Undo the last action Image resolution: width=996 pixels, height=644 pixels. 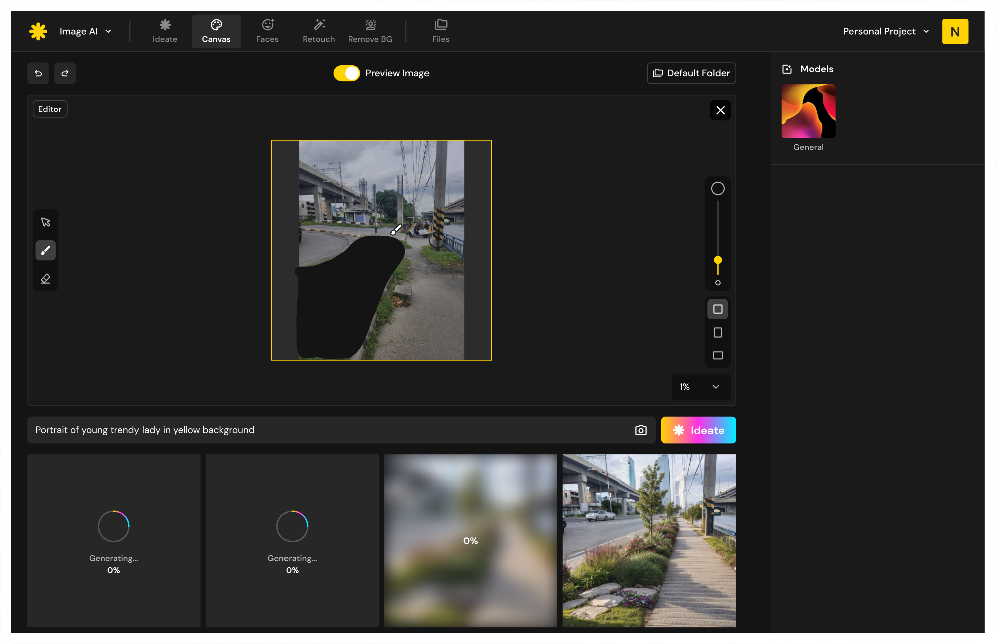tap(38, 73)
